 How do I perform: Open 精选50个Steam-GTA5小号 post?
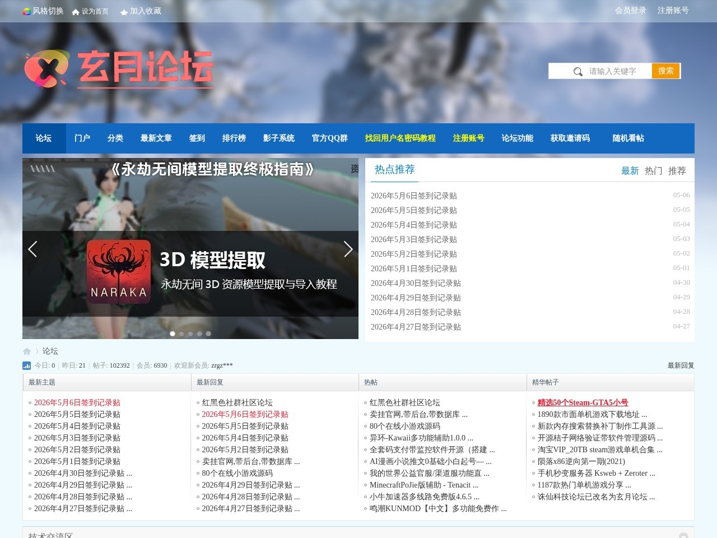click(x=583, y=402)
